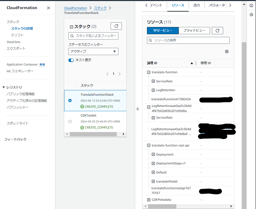Open the info panel icon

(x=251, y=6)
